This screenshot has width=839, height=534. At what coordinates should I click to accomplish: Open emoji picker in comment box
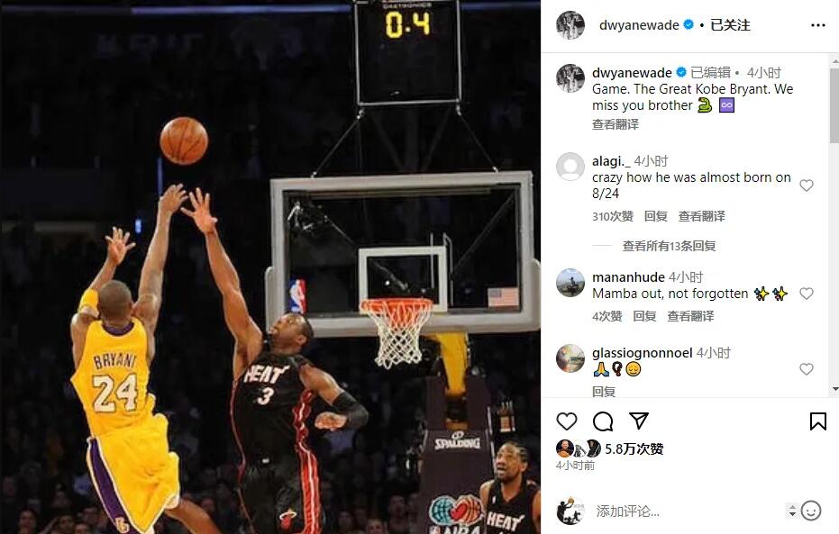(x=811, y=511)
